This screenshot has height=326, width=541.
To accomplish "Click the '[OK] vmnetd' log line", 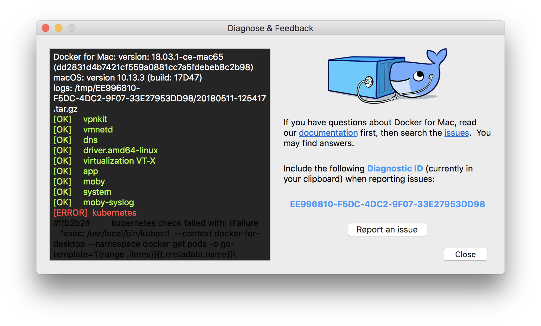I will tap(83, 130).
